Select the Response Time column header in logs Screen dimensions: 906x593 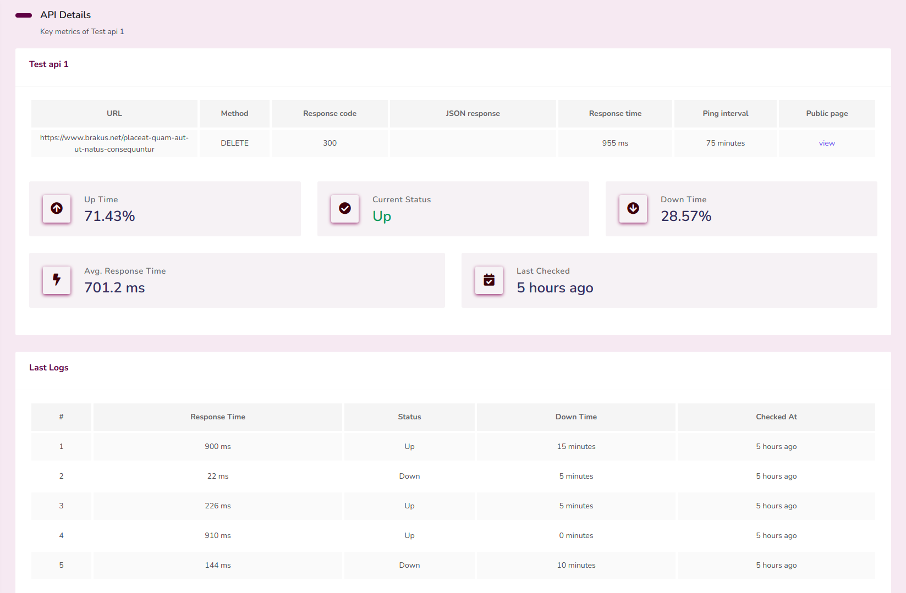pyautogui.click(x=218, y=417)
